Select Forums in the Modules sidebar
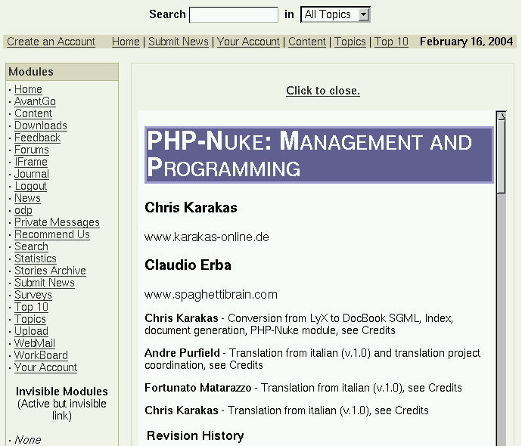 coord(32,150)
